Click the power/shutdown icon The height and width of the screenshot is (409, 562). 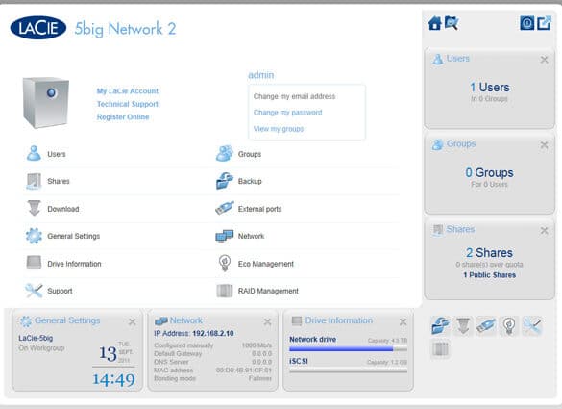tap(526, 23)
